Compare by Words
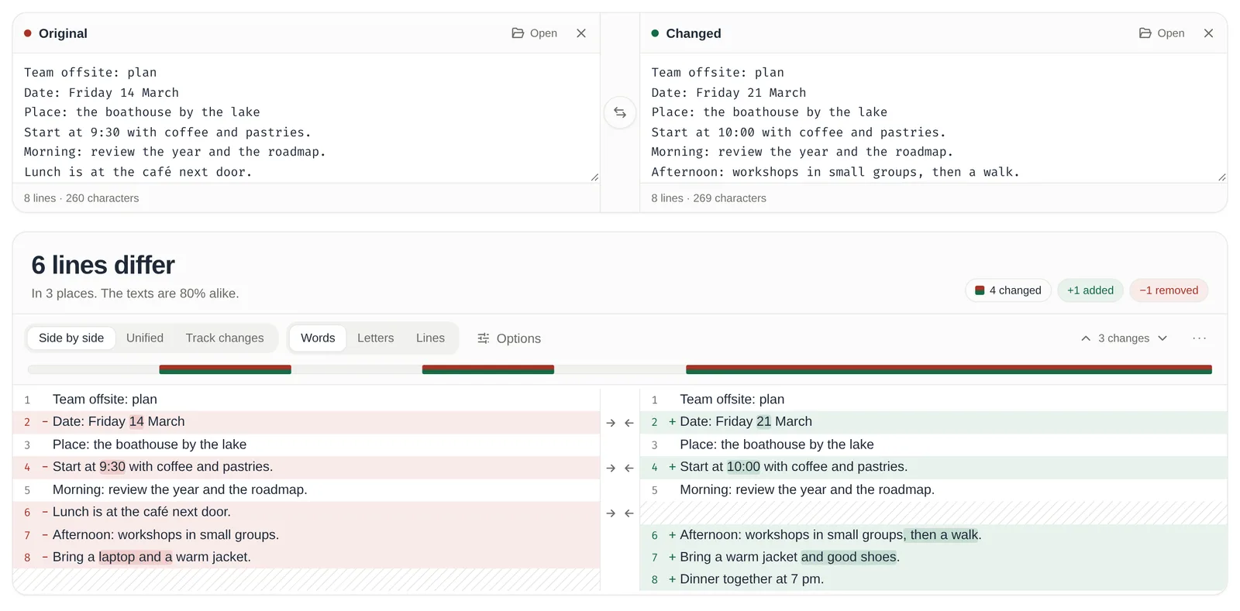 click(318, 338)
